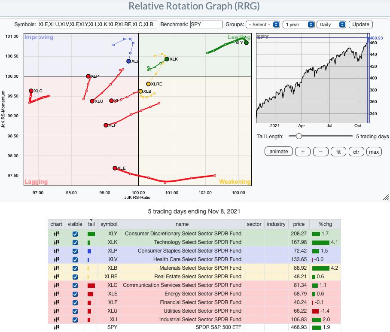The height and width of the screenshot is (332, 390).
Task: Open the XLK row chart icon
Action: [x=56, y=242]
